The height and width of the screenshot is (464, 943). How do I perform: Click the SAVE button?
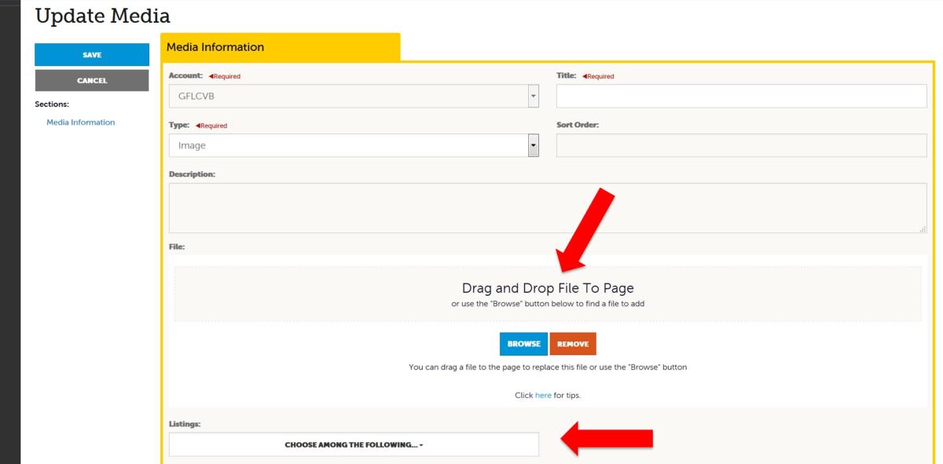click(x=91, y=54)
